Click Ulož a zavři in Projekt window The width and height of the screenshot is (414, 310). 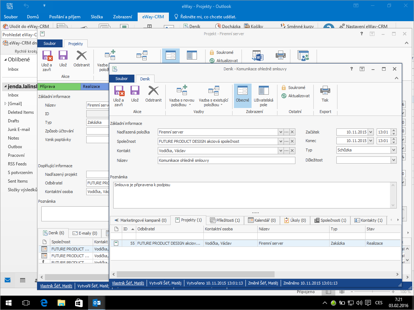coord(47,61)
